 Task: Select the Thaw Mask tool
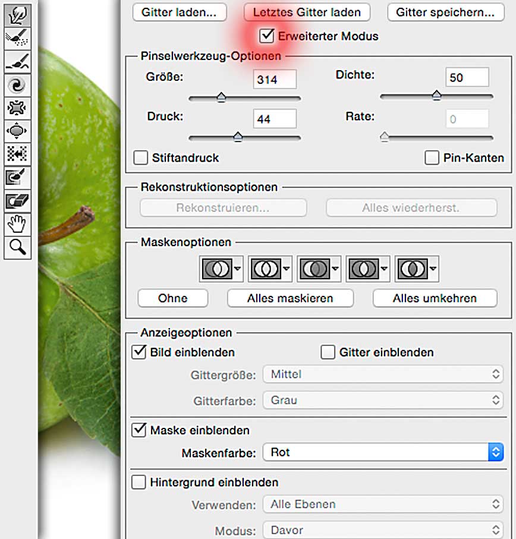point(17,201)
